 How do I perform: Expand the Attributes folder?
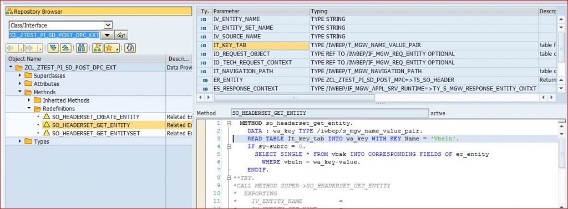coord(20,84)
